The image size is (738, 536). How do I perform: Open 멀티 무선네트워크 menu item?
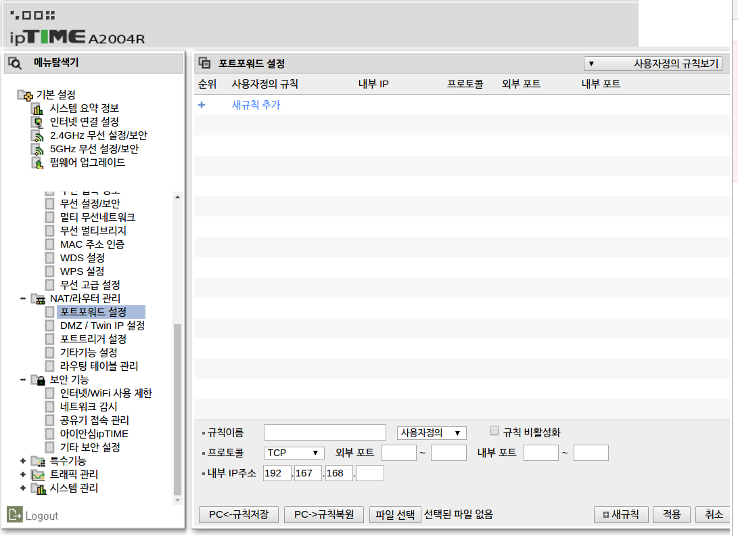(97, 218)
